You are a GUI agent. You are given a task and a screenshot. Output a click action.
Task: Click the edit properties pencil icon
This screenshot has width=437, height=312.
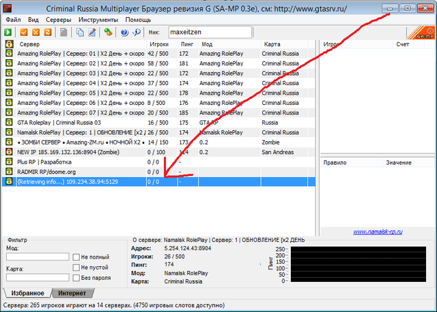(92, 32)
